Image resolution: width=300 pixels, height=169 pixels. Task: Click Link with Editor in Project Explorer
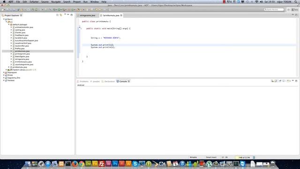61,15
